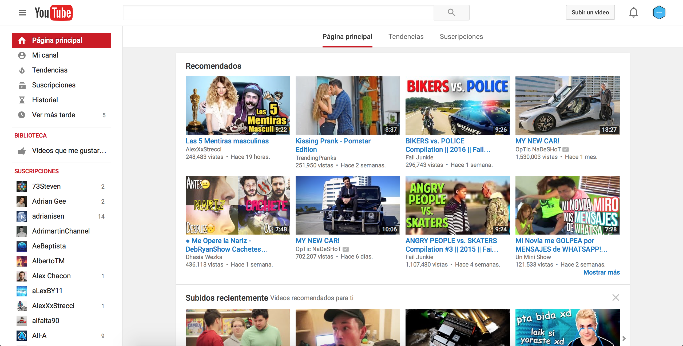Screen dimensions: 683x346
Task: Click into the search input field
Action: pos(278,13)
